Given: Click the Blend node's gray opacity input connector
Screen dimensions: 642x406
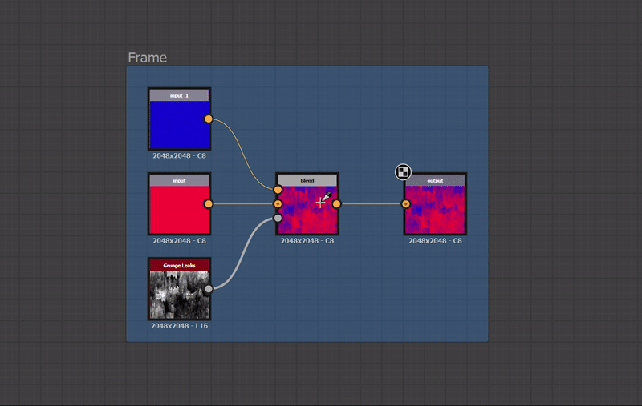Looking at the screenshot, I should 278,218.
